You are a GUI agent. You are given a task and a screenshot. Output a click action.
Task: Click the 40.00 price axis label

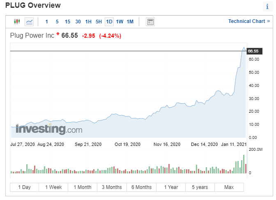pos(254,86)
